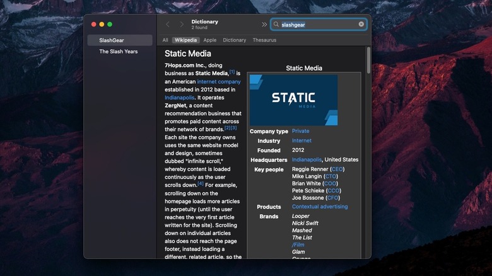
Task: Click the Glam brand entry
Action: click(298, 252)
